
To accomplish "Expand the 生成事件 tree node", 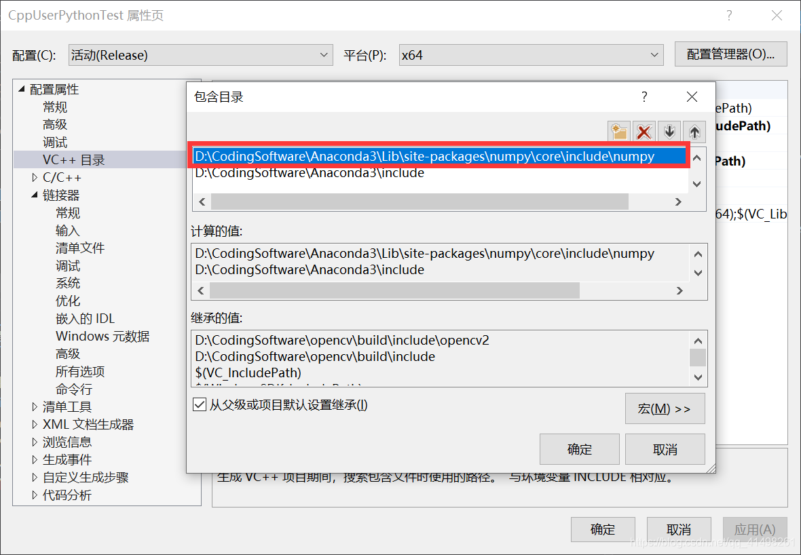I will [x=35, y=459].
